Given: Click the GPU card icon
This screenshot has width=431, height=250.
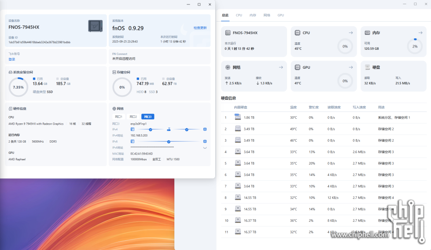Looking at the screenshot, I should (298, 67).
